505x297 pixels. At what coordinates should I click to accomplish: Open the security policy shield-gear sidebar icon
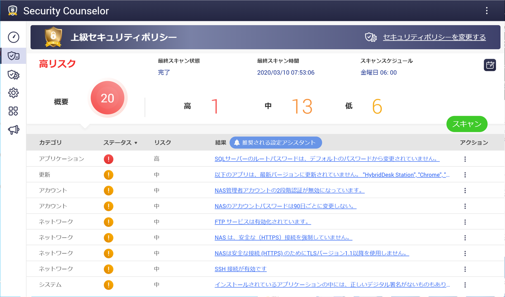pyautogui.click(x=13, y=74)
